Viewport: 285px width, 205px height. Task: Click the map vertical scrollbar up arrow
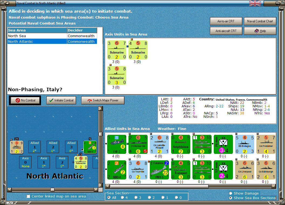(x=100, y=108)
